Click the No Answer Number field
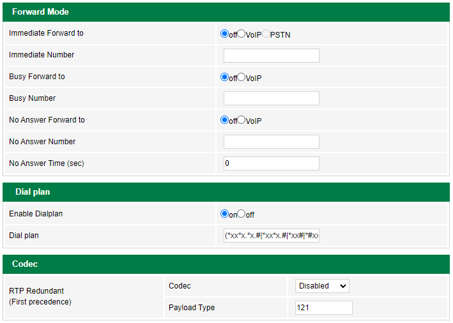Screen dimensions: 453x323 (271, 142)
